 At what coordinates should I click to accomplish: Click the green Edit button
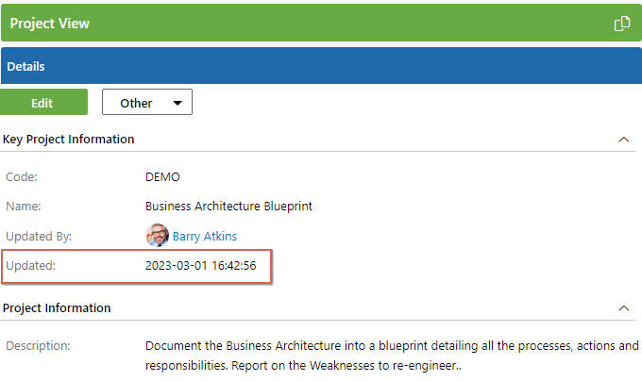pos(43,102)
